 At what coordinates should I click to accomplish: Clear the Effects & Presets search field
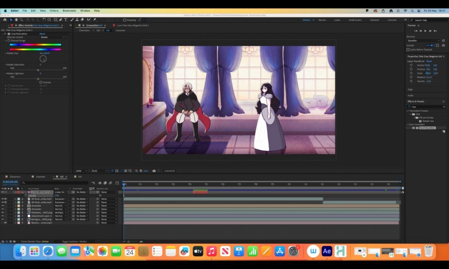[x=444, y=107]
